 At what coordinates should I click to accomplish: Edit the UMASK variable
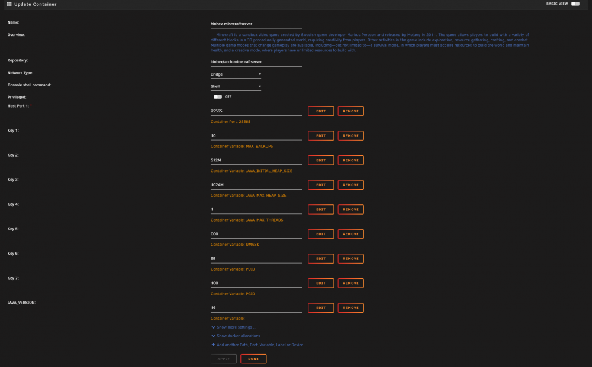point(321,234)
